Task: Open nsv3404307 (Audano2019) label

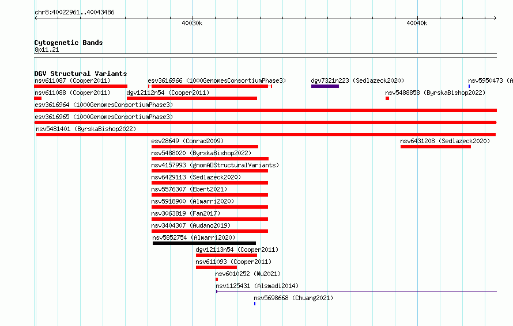Action: pyautogui.click(x=191, y=225)
